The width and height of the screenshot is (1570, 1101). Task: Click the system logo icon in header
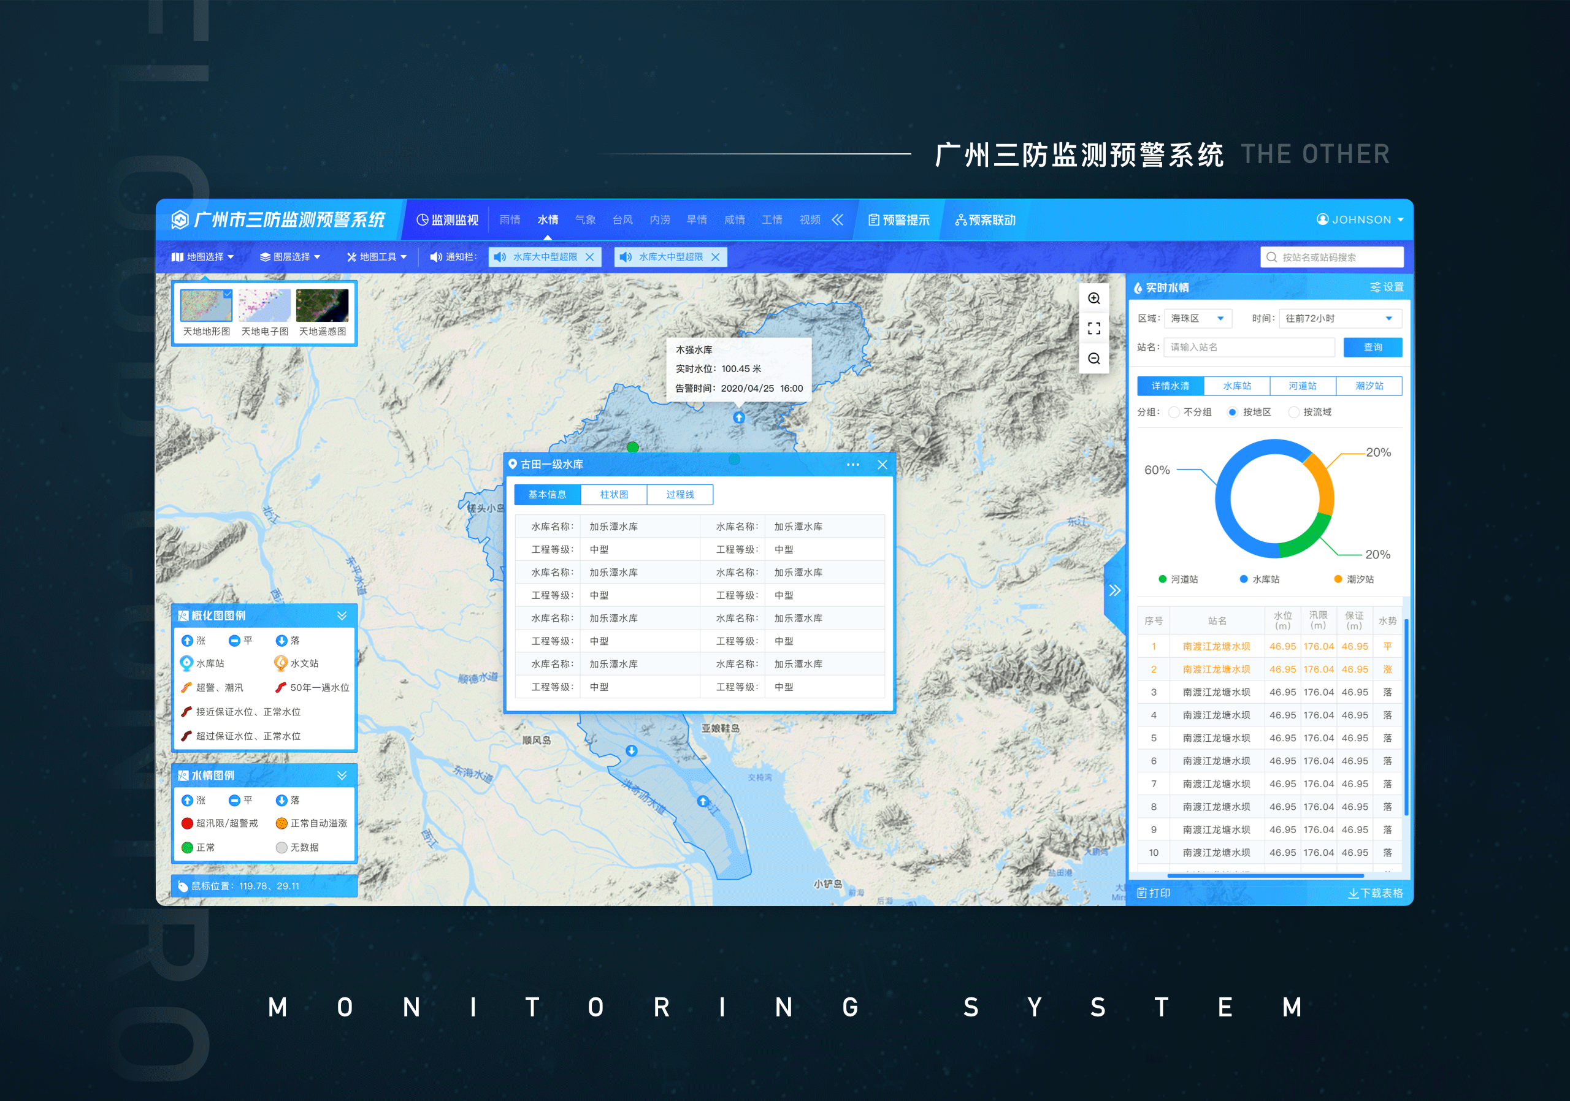[179, 219]
